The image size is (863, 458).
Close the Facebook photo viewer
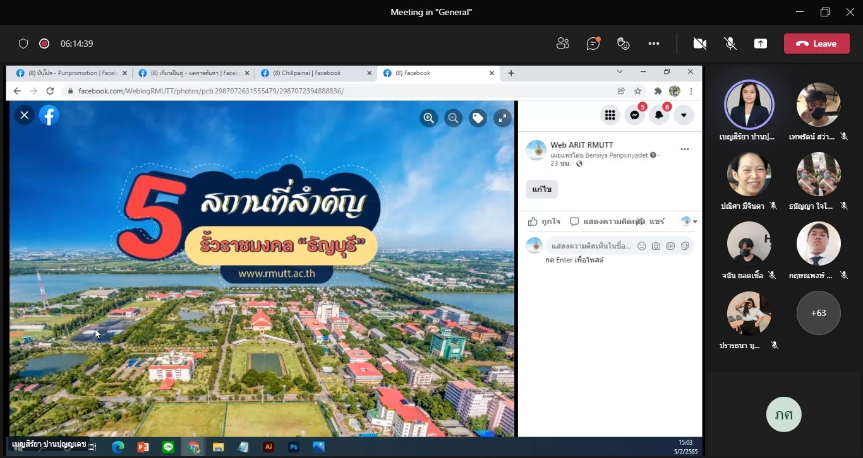coord(24,115)
